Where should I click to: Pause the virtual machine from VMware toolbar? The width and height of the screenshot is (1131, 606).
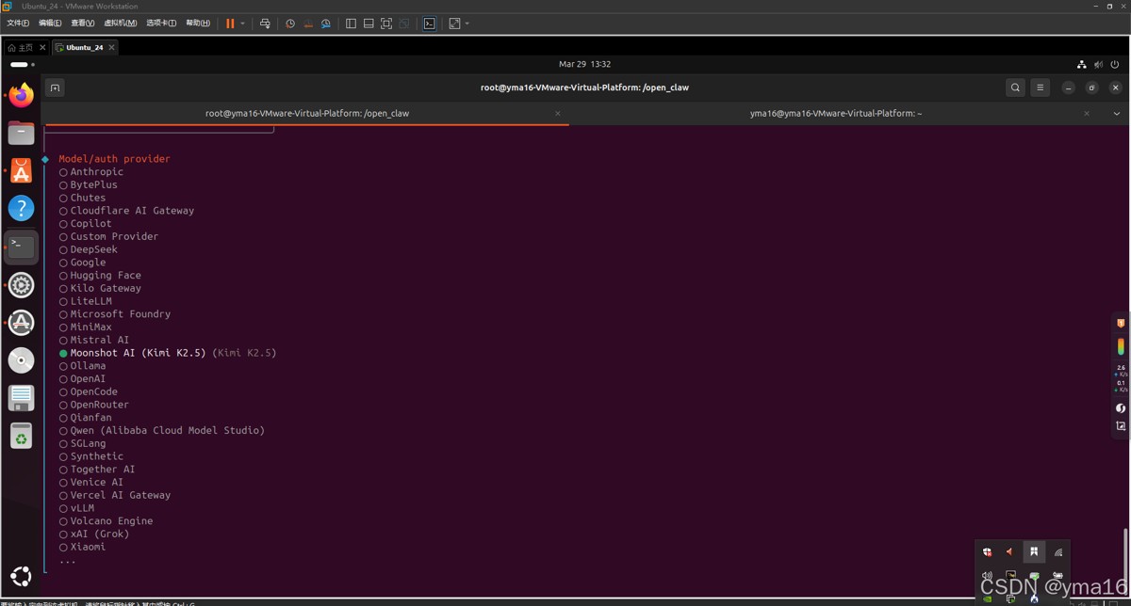[x=230, y=24]
